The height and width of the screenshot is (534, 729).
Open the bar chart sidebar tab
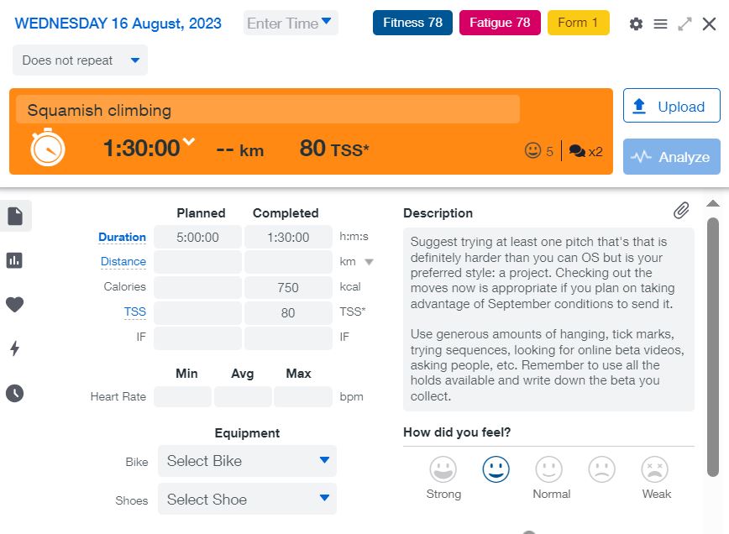point(15,260)
